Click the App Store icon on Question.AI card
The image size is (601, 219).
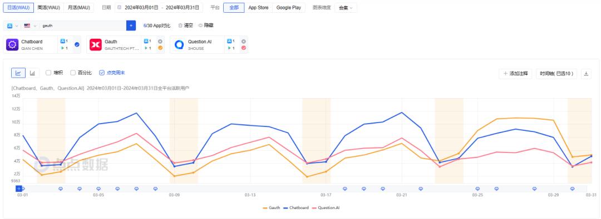coord(229,41)
